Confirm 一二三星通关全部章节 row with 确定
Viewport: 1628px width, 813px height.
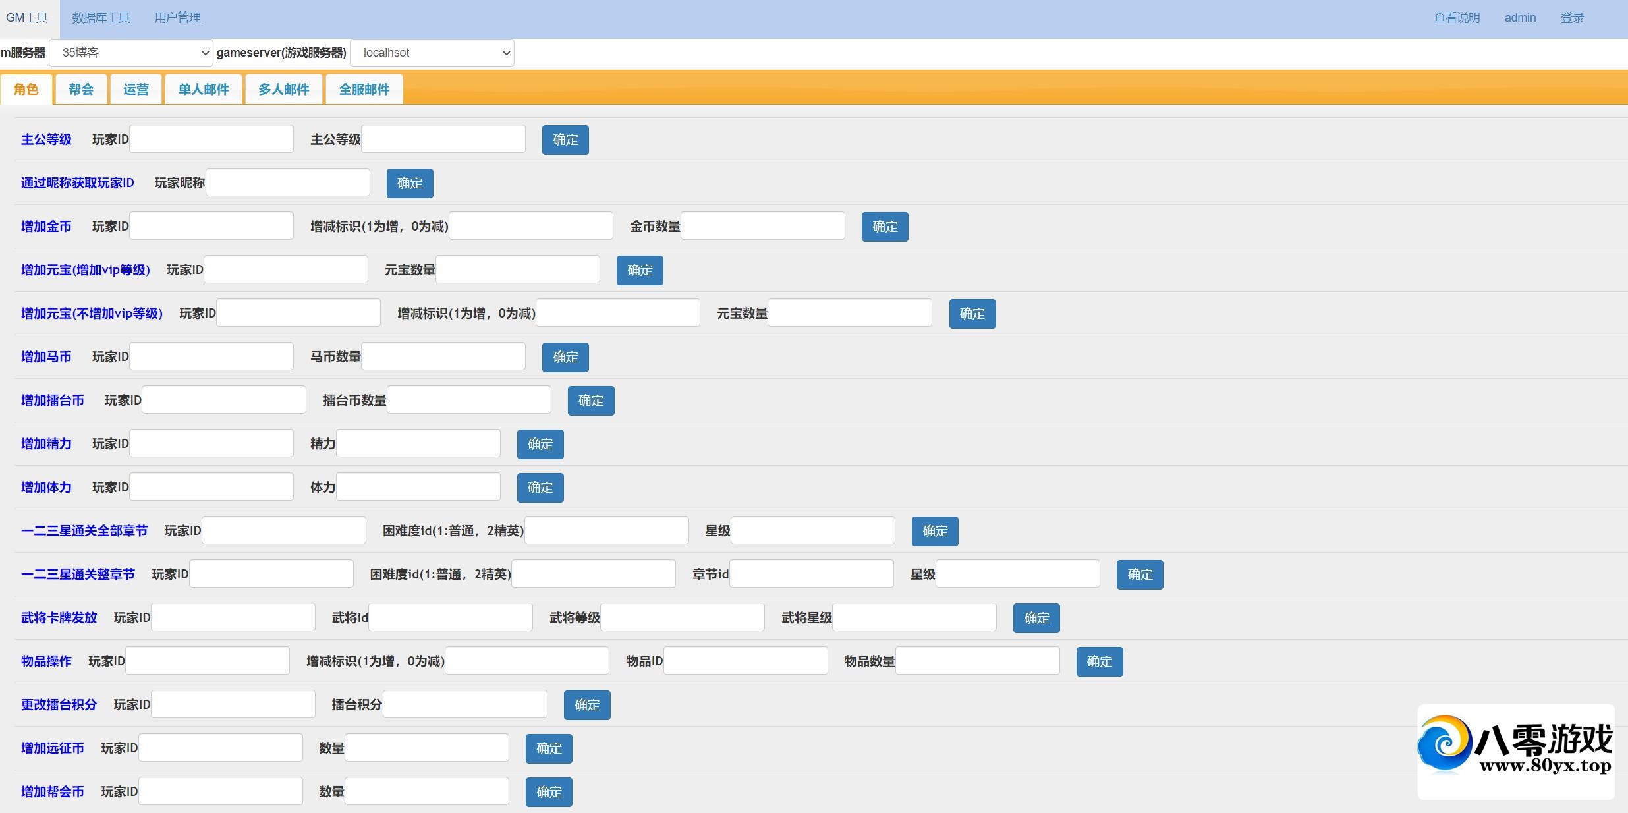935,531
